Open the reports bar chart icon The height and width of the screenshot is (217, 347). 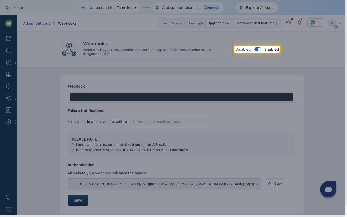tap(9, 110)
